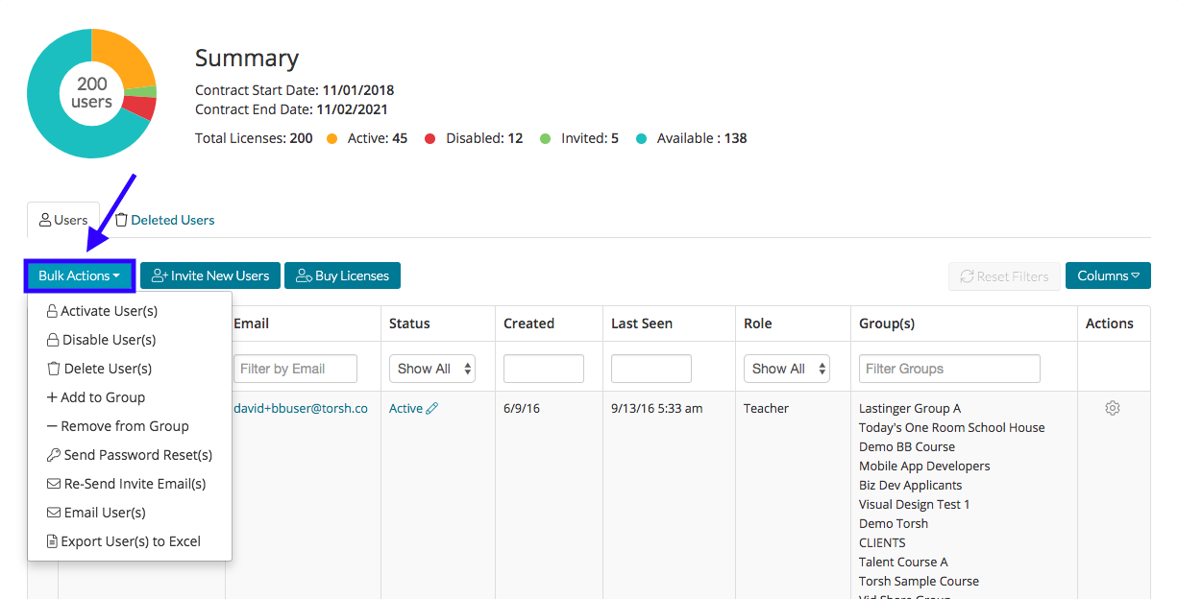Viewport: 1178px width, 599px height.
Task: Open the gear icon in Actions column
Action: [x=1113, y=408]
